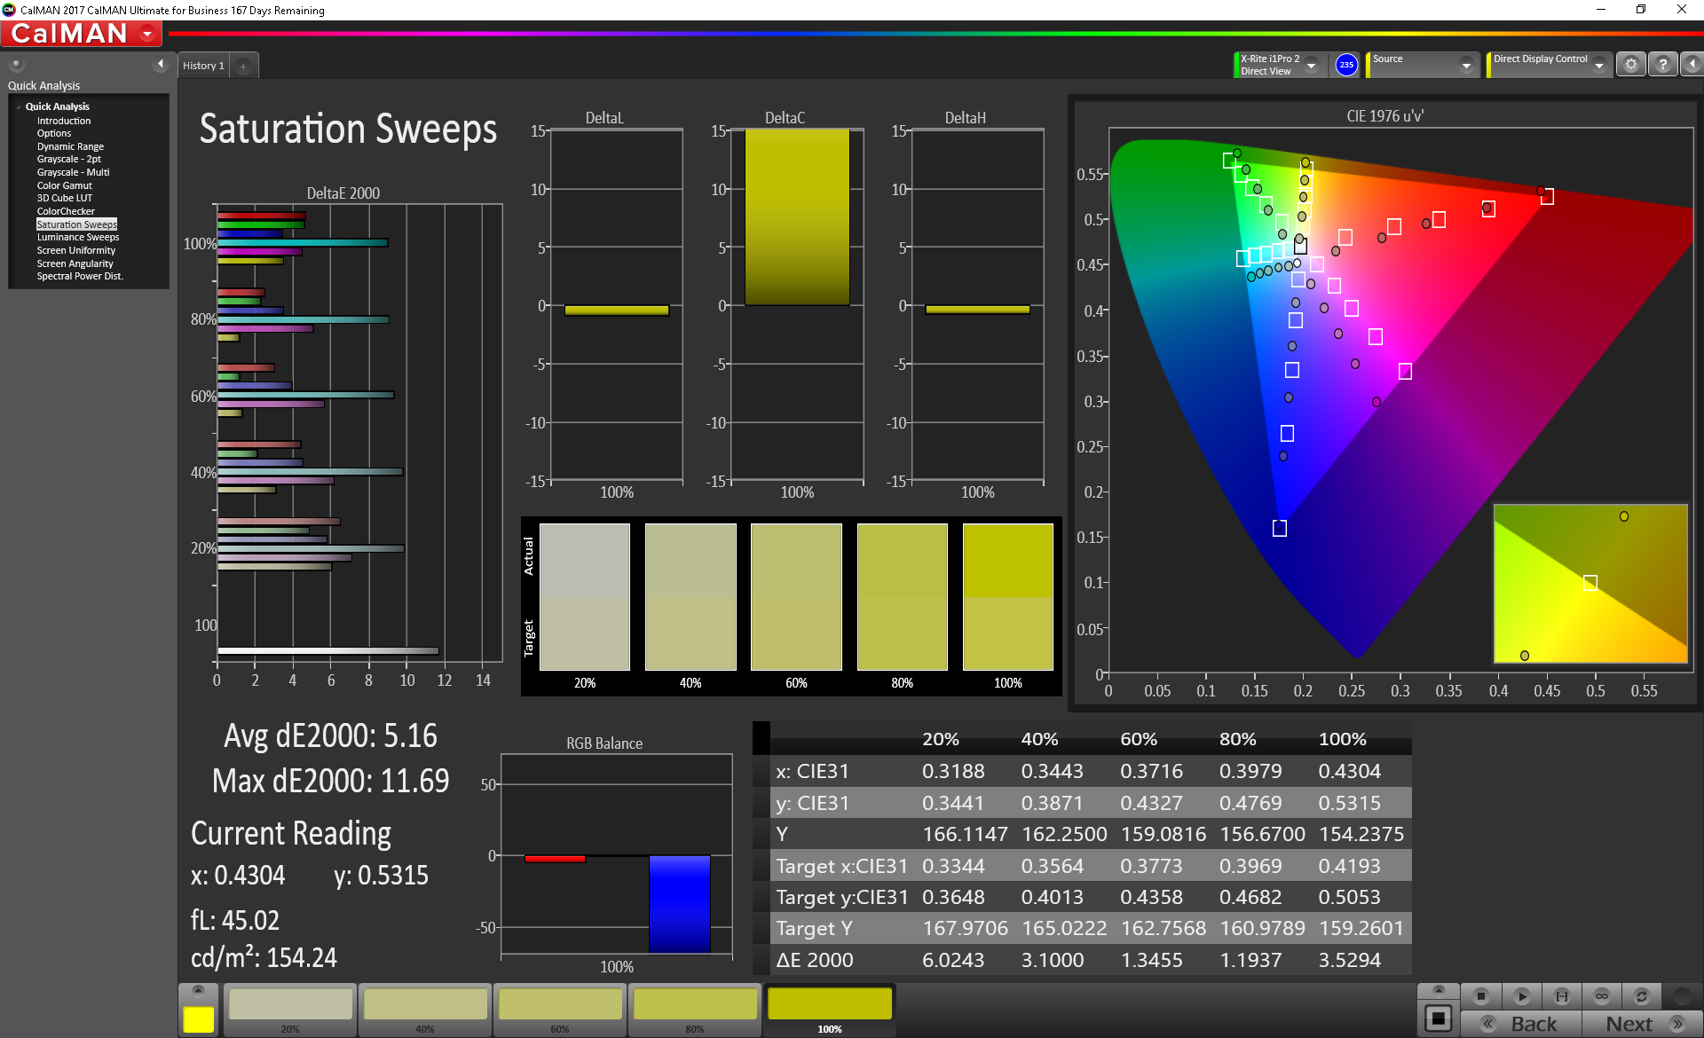Add a new history tab
1704x1038 pixels.
coord(243,66)
